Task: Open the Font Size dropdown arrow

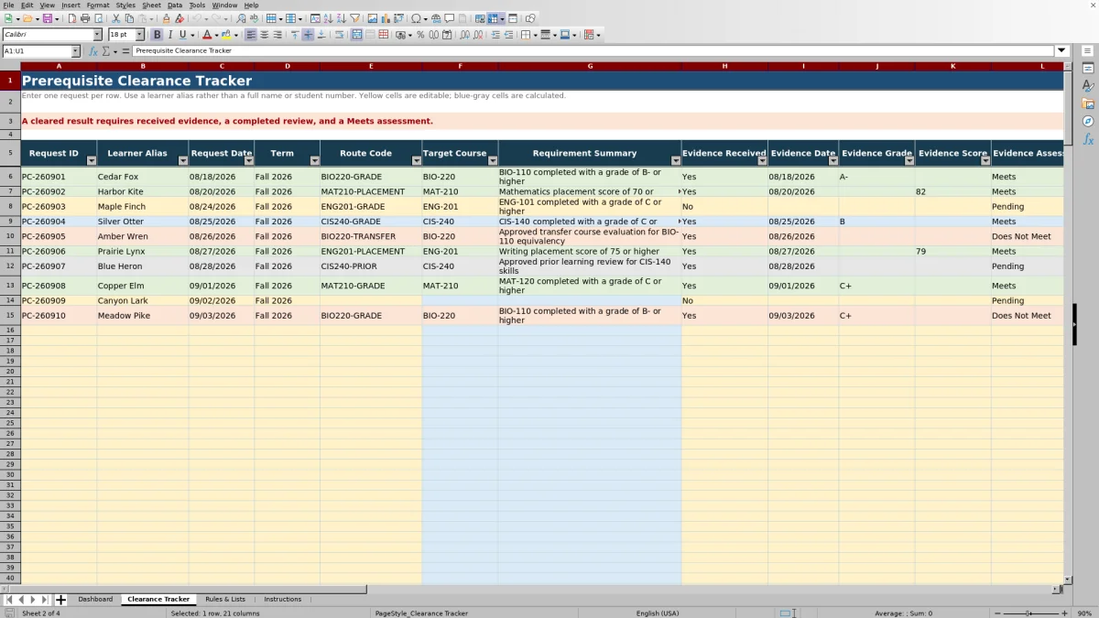Action: pos(139,35)
